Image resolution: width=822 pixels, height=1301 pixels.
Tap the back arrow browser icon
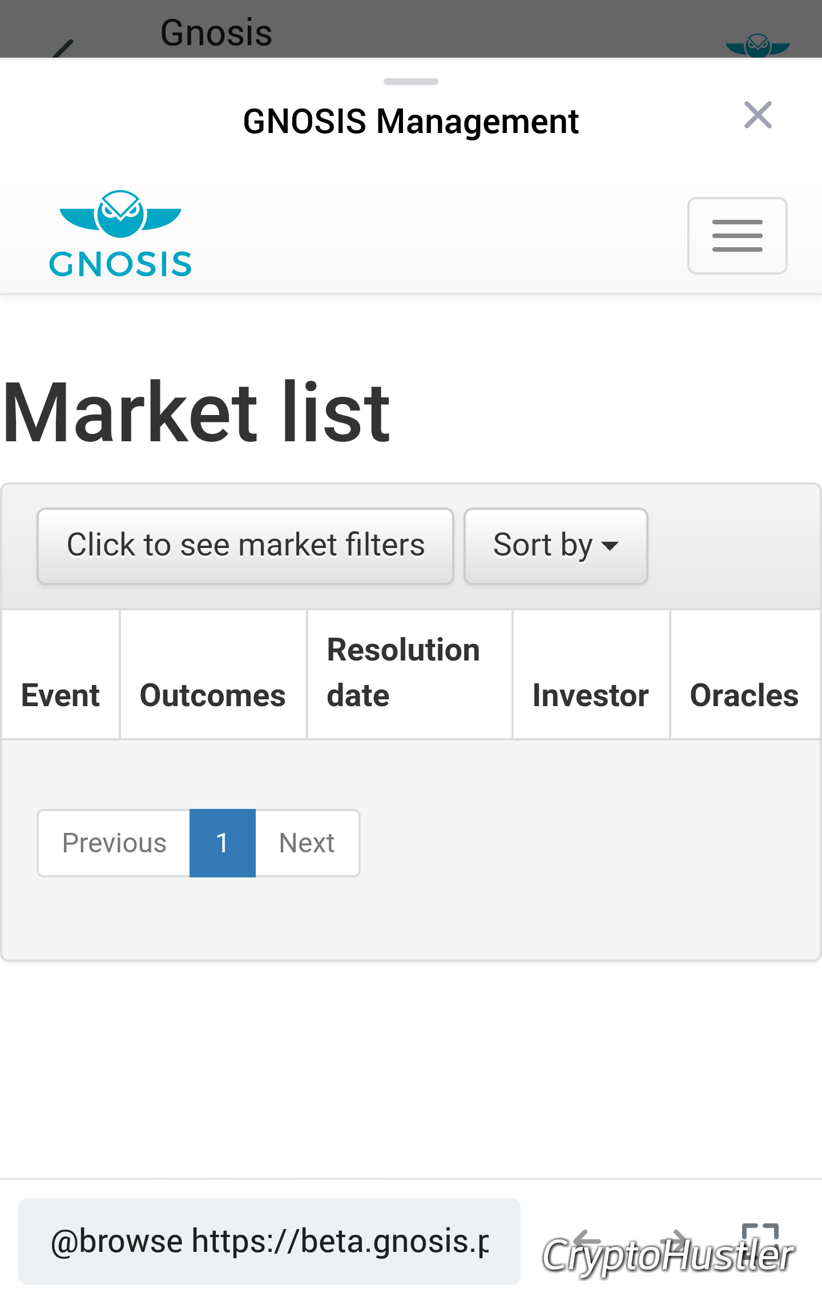pos(586,1240)
